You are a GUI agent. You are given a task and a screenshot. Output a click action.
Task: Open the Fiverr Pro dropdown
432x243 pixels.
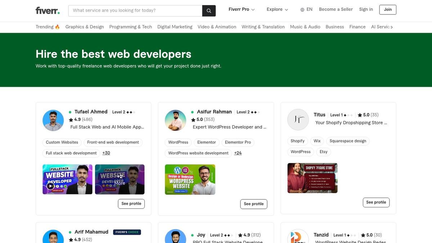(x=242, y=9)
